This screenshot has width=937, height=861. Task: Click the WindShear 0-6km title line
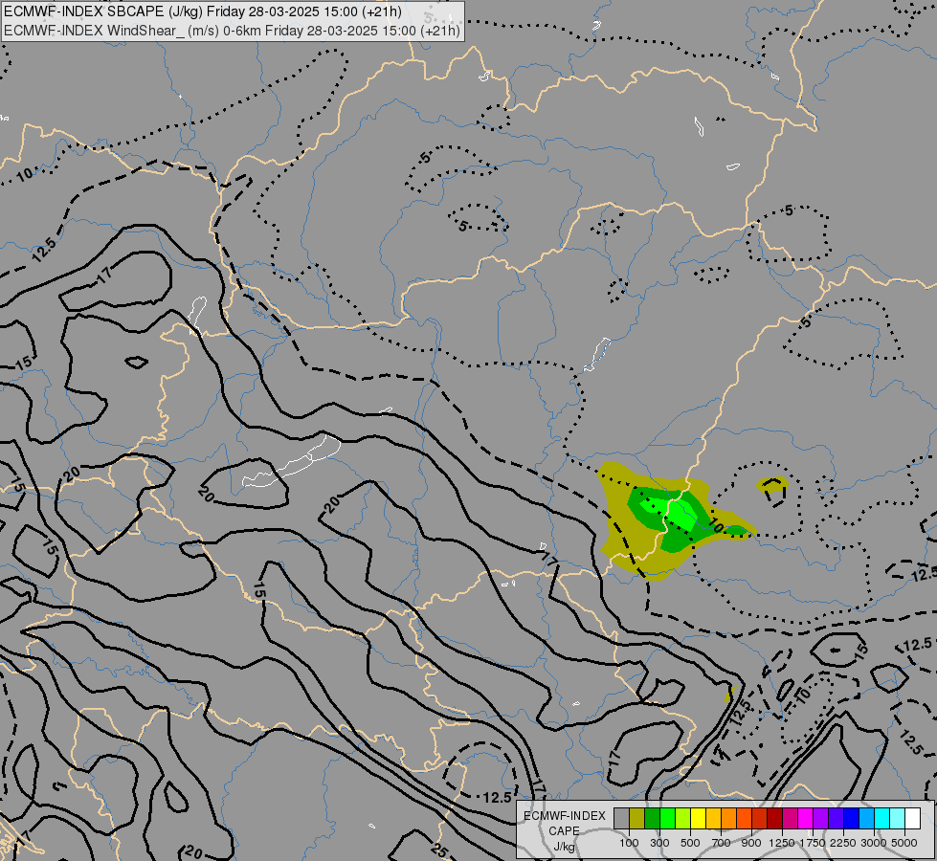pos(232,31)
